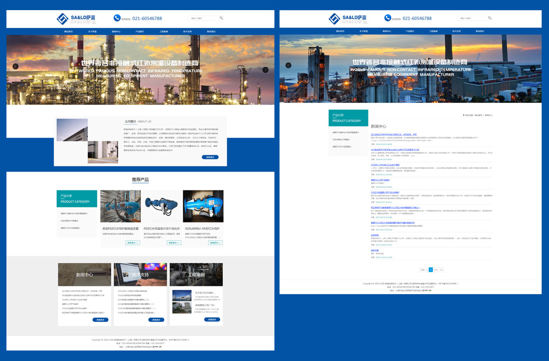Click the blue button in About Us section

click(x=210, y=157)
